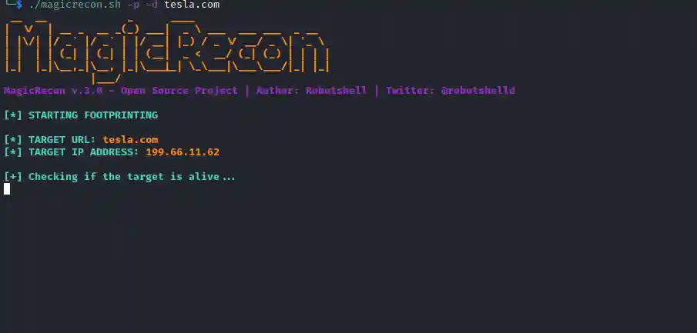Click the orange tesla.com target URL
Screen dimensions: 697x333
131,140
